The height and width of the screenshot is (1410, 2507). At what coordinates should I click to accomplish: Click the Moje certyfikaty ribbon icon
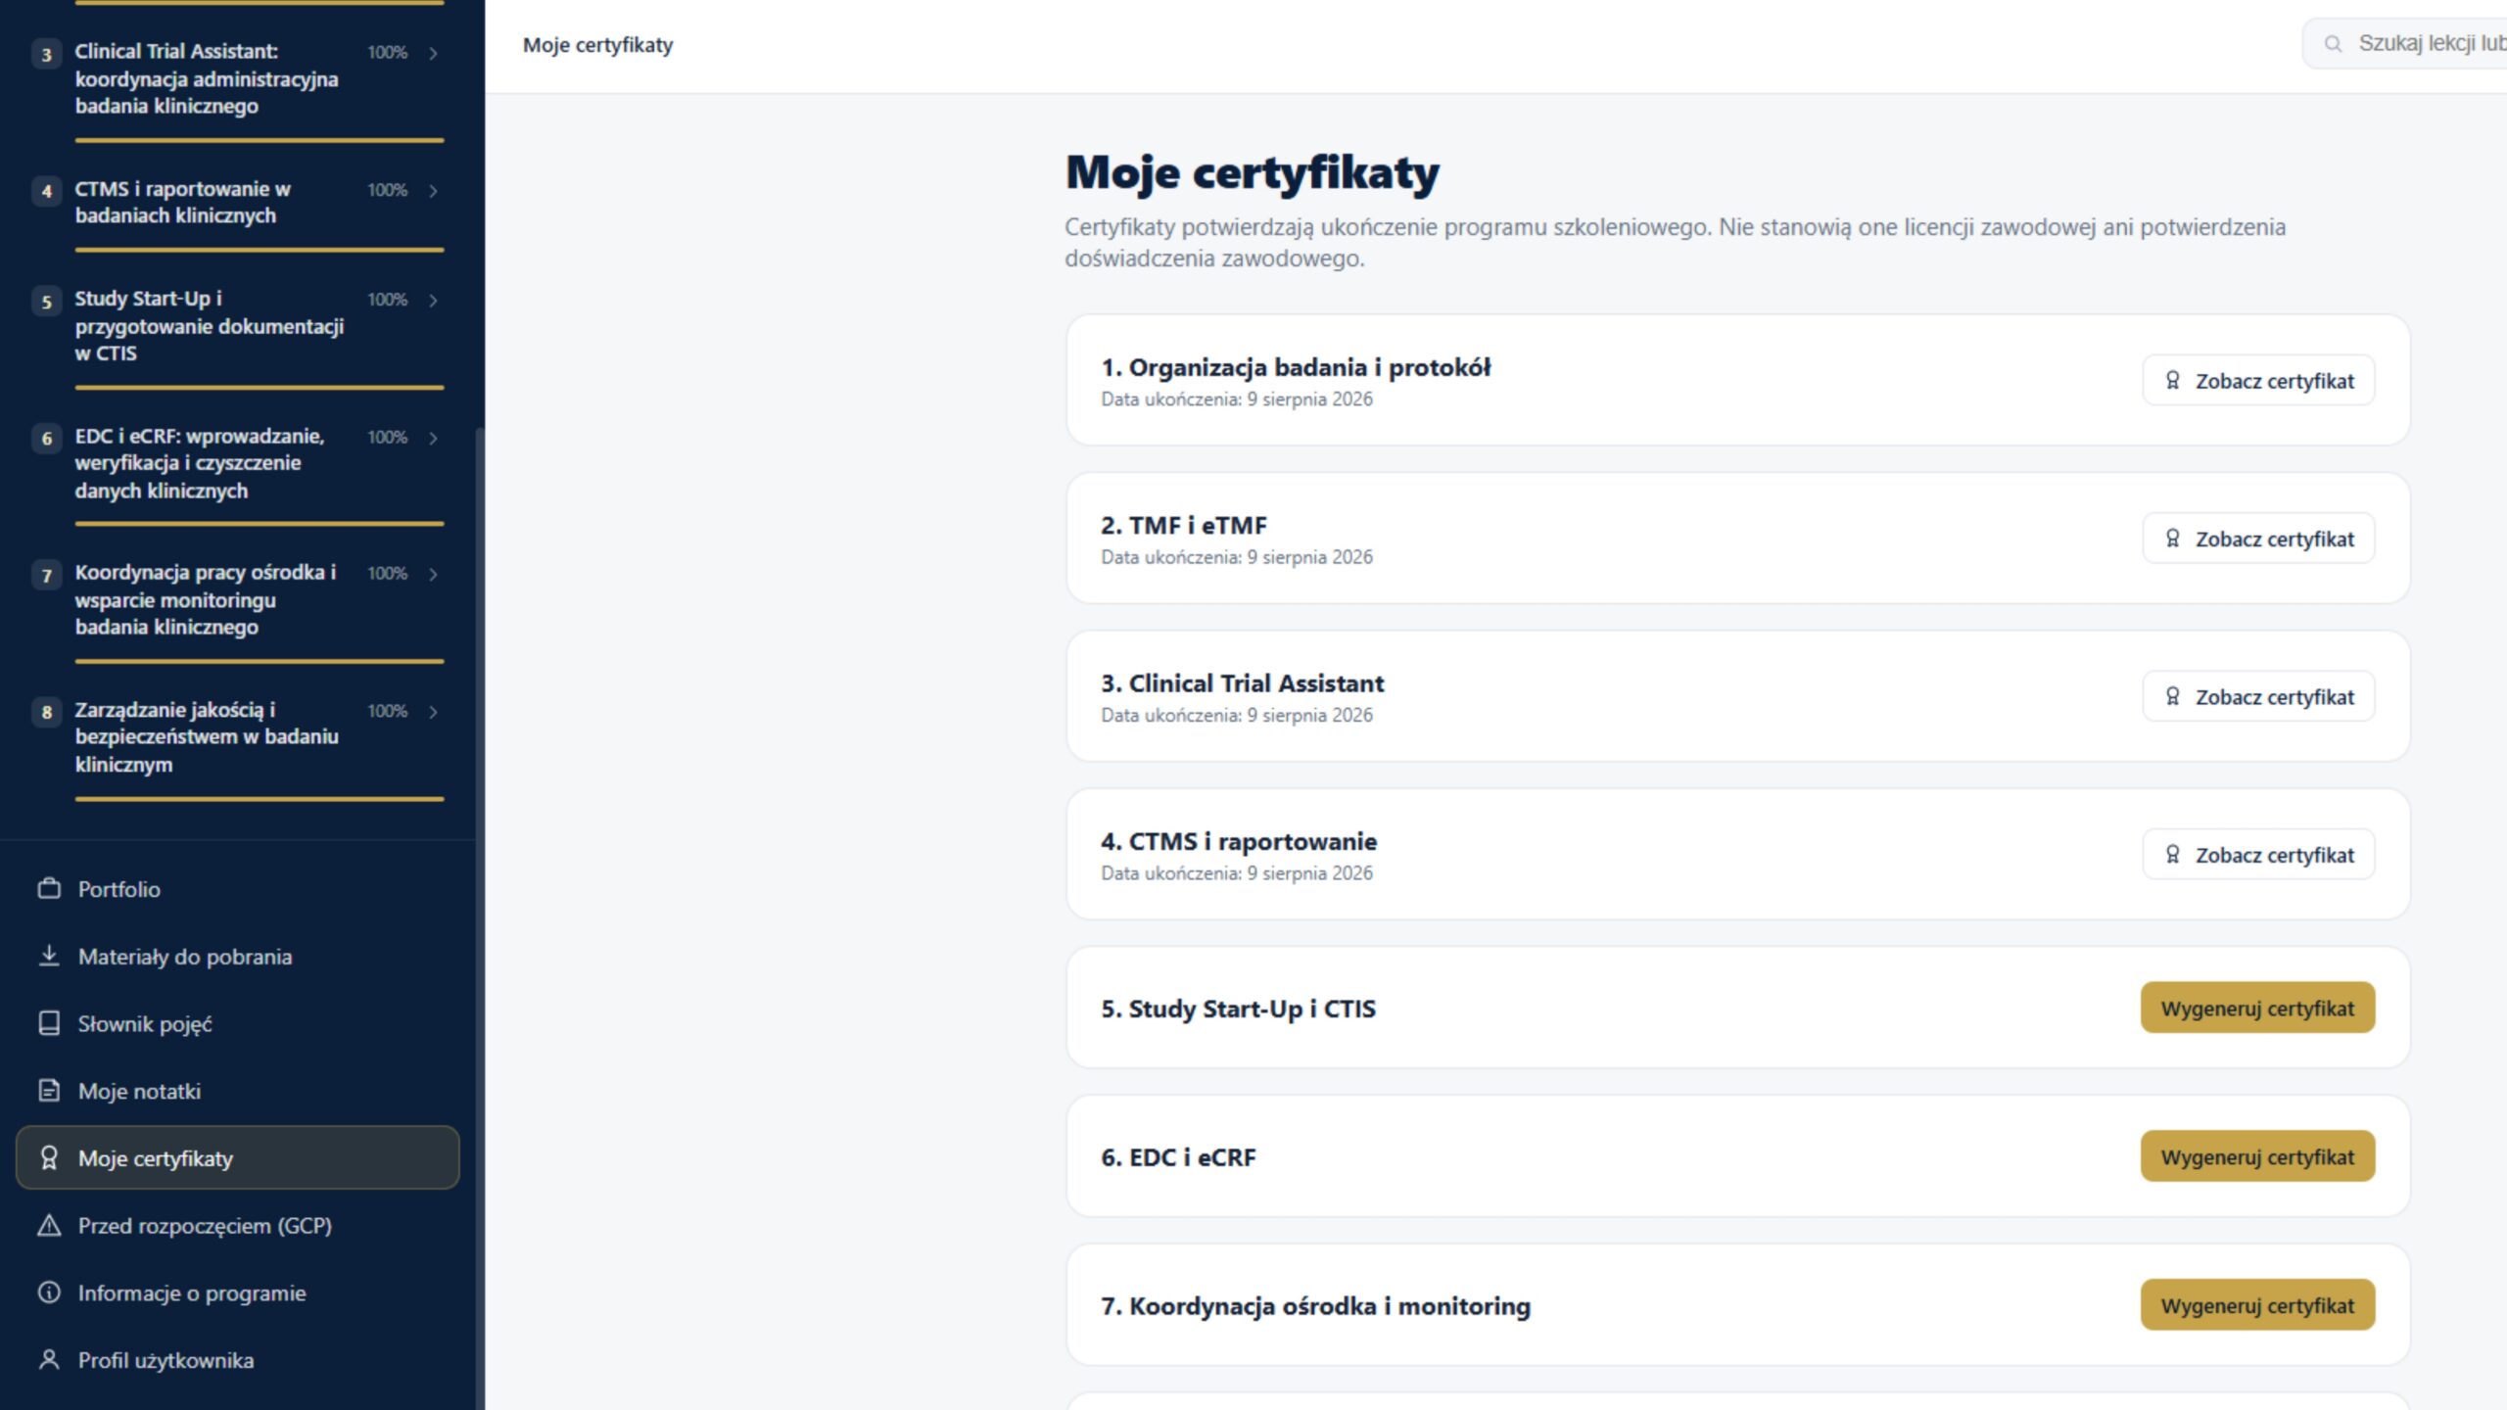[49, 1158]
